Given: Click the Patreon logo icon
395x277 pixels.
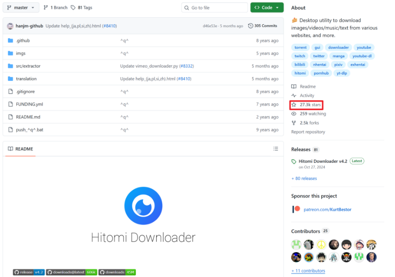Looking at the screenshot, I should 296,209.
